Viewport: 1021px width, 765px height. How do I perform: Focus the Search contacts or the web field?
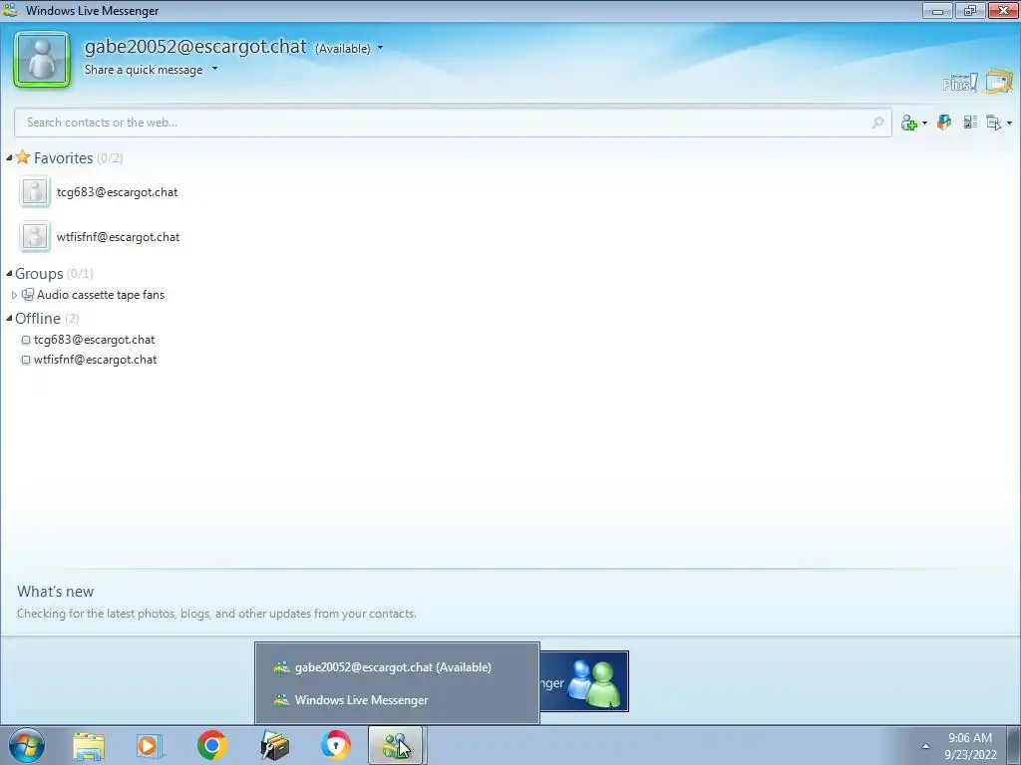click(453, 123)
